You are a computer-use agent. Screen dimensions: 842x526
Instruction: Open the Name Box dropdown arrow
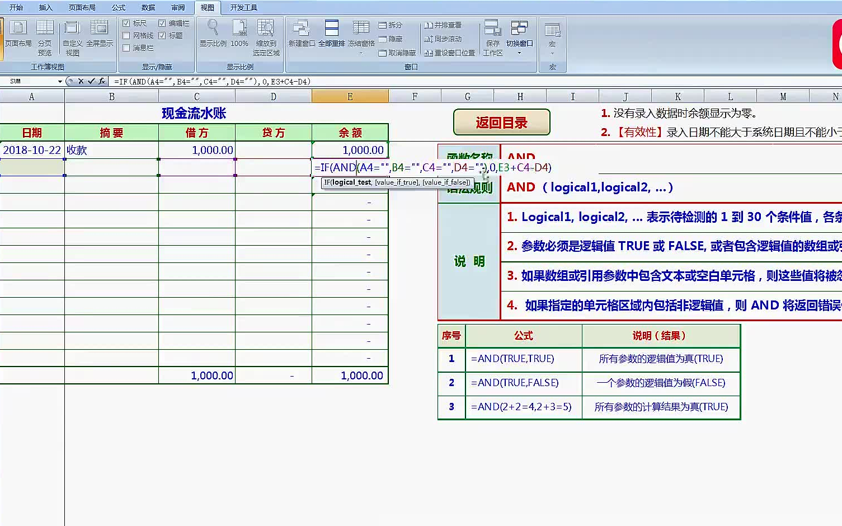60,81
